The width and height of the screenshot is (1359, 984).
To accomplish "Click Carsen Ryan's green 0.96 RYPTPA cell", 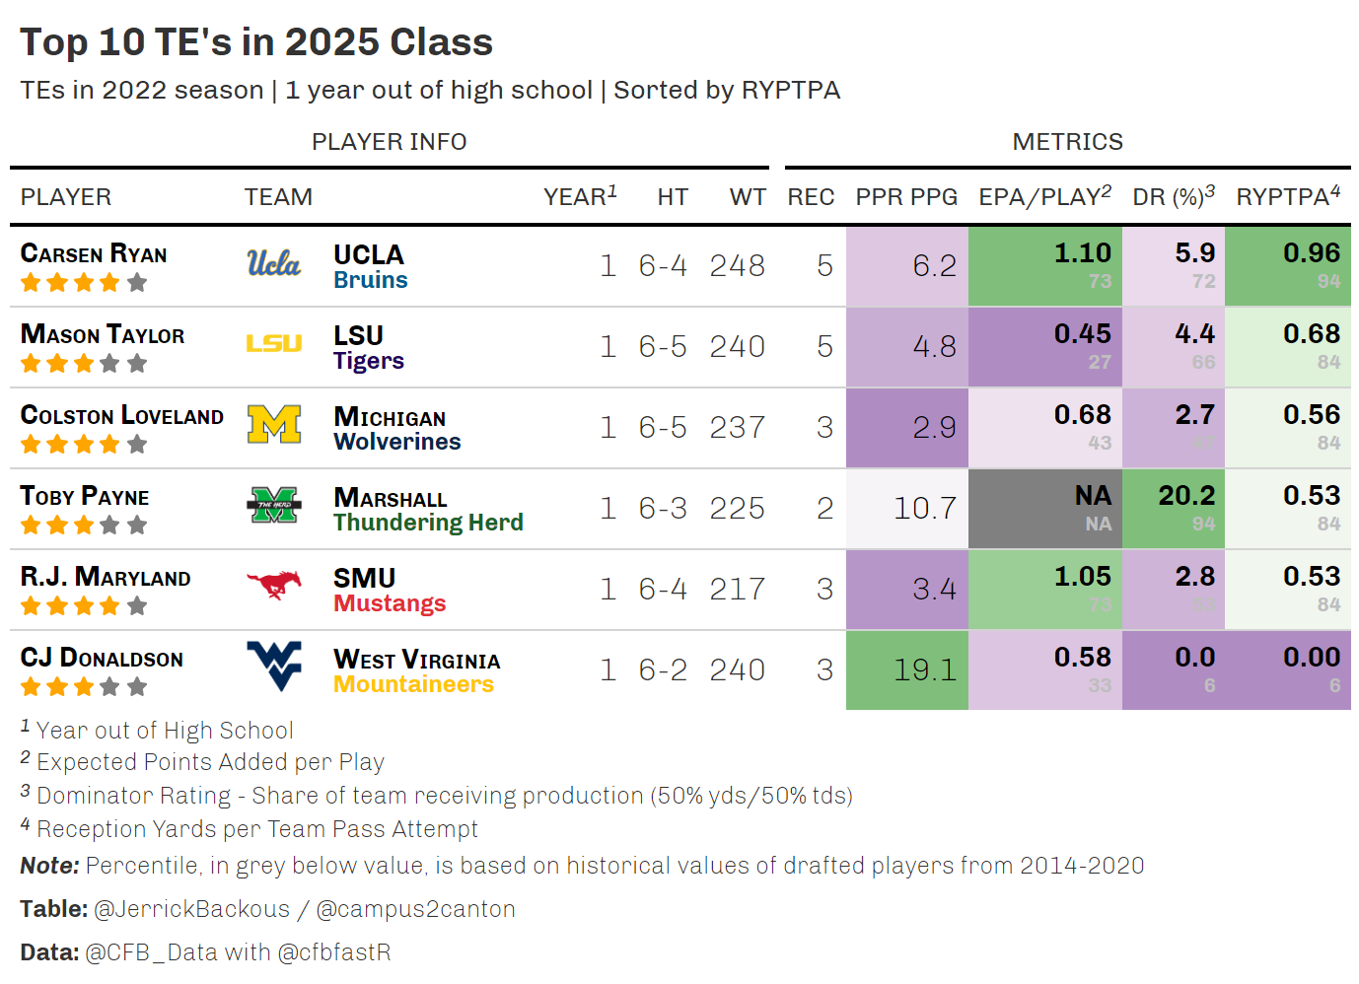I will 1287,265.
